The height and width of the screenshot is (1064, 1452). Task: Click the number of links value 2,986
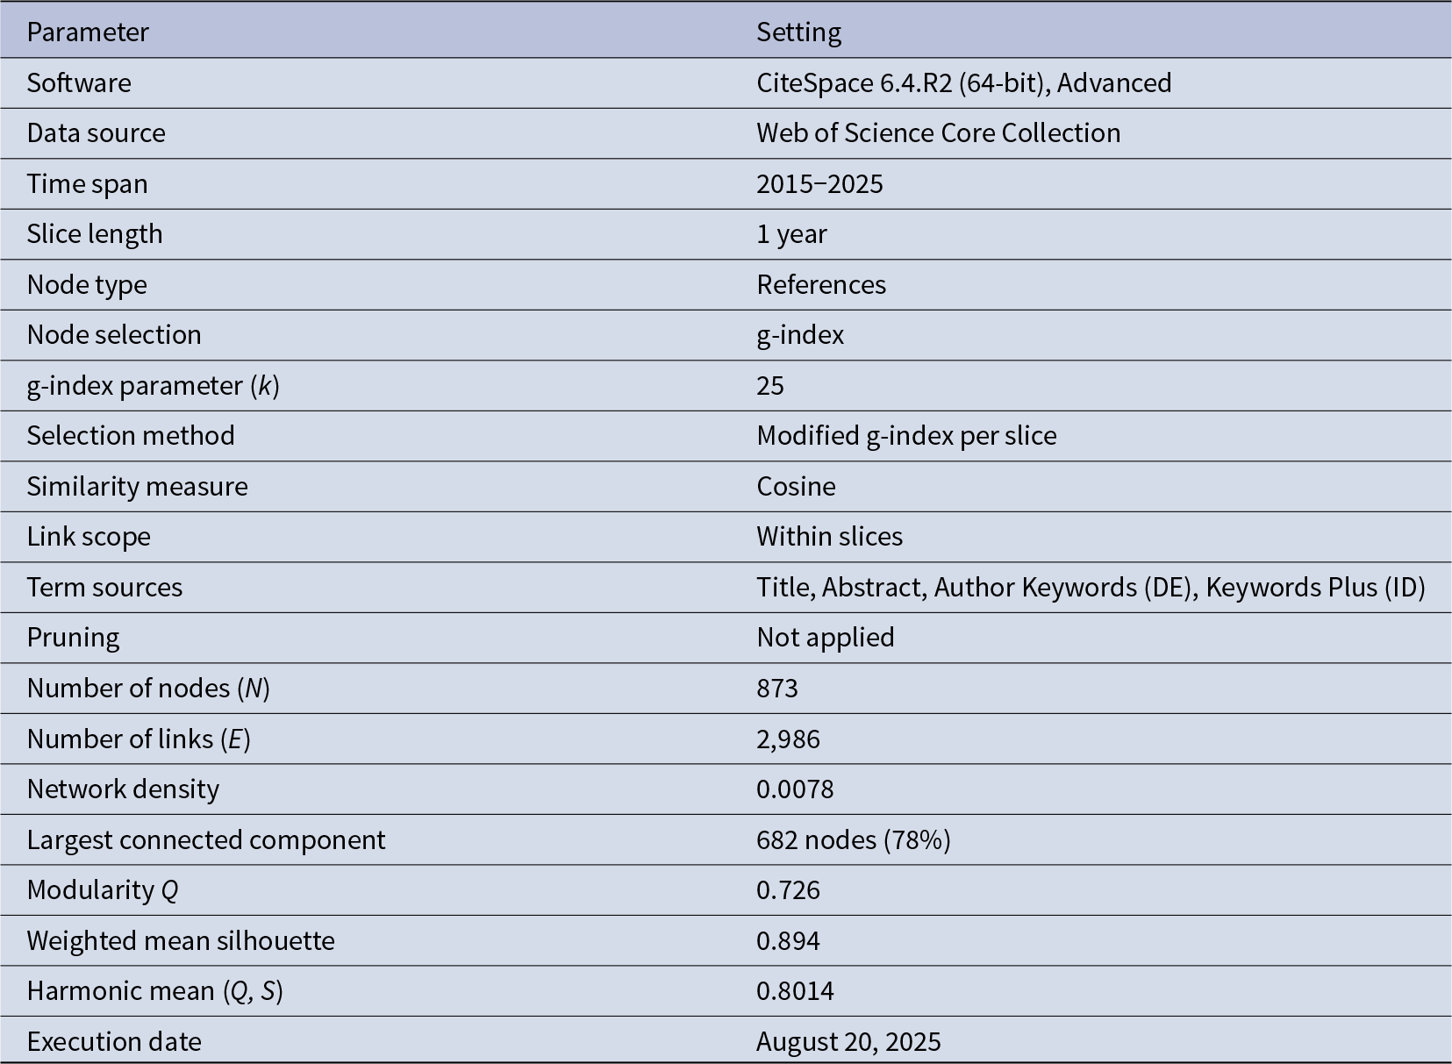[x=788, y=739]
